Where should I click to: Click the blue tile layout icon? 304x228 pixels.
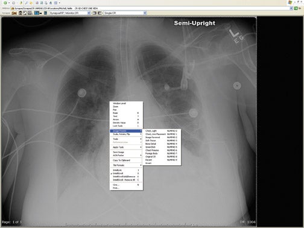tap(36, 13)
